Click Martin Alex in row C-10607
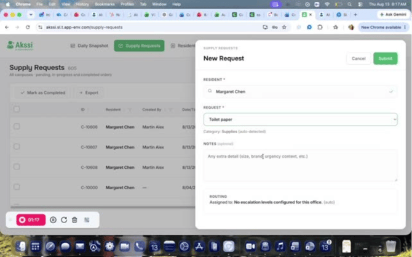This screenshot has width=412, height=257. coord(153,147)
